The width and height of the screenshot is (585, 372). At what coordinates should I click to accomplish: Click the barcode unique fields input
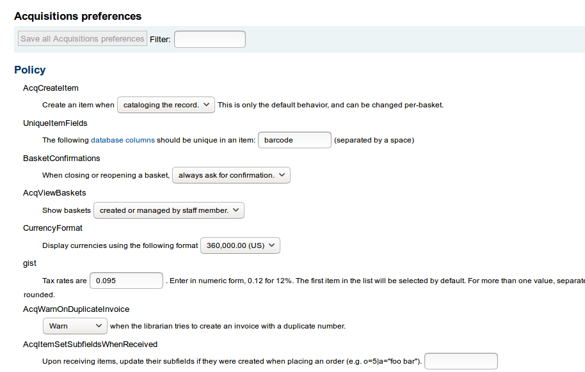pyautogui.click(x=294, y=140)
